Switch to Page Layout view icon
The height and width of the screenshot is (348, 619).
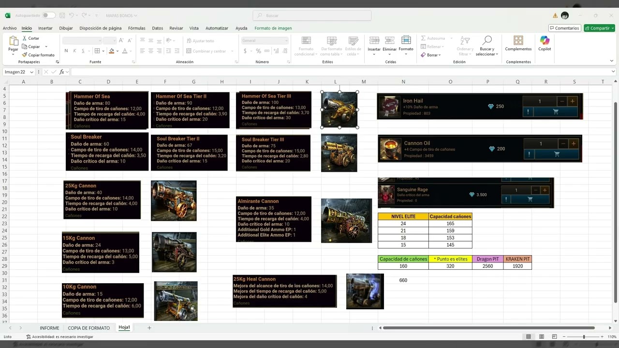point(541,337)
